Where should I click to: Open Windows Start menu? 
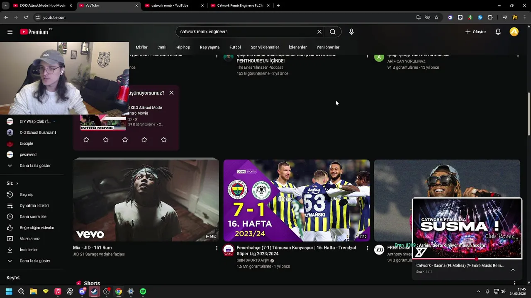tap(9, 291)
